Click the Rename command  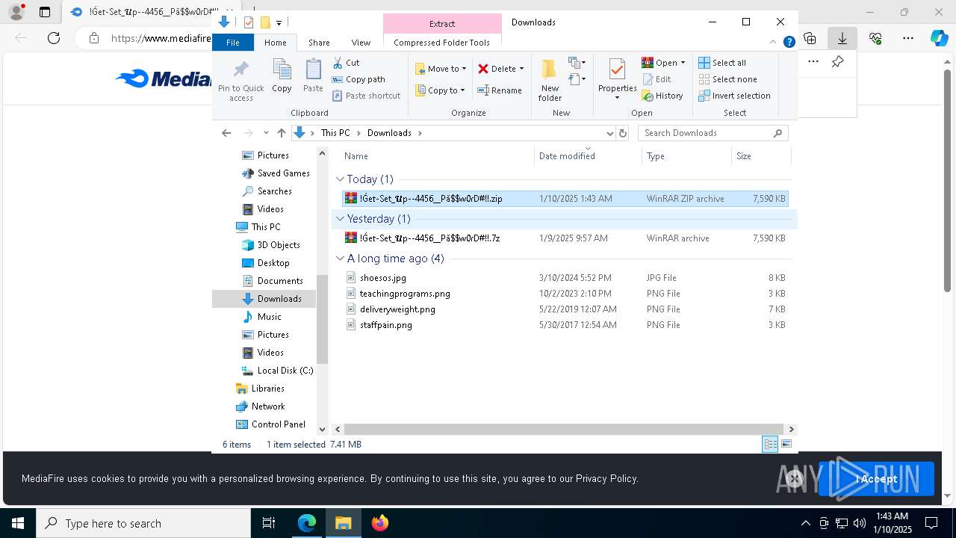click(x=500, y=90)
